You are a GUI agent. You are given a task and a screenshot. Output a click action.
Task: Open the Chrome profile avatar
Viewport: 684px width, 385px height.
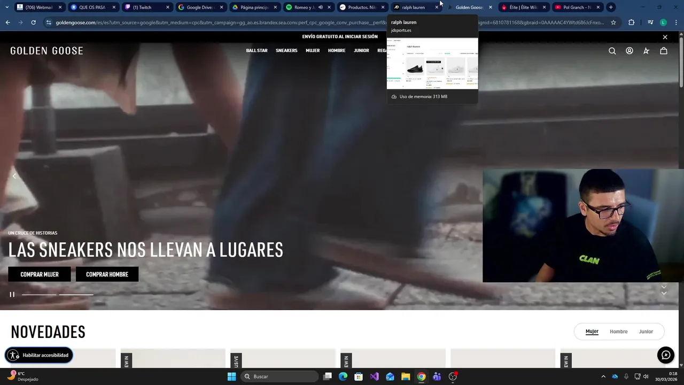coord(664,22)
